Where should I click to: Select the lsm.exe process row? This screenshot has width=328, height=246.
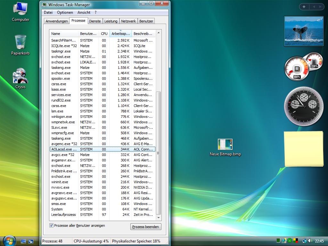102,111
